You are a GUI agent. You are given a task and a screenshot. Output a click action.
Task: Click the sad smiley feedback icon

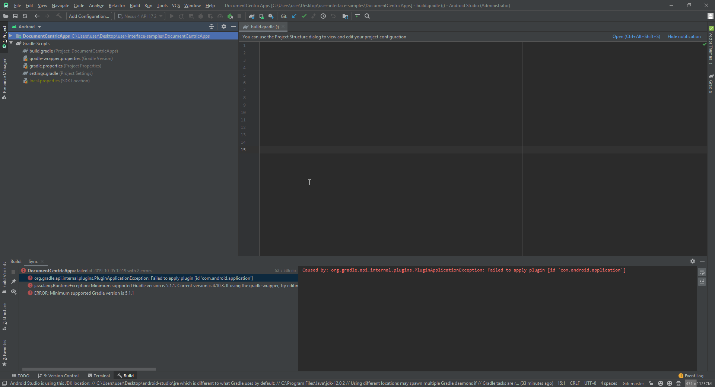[670, 383]
